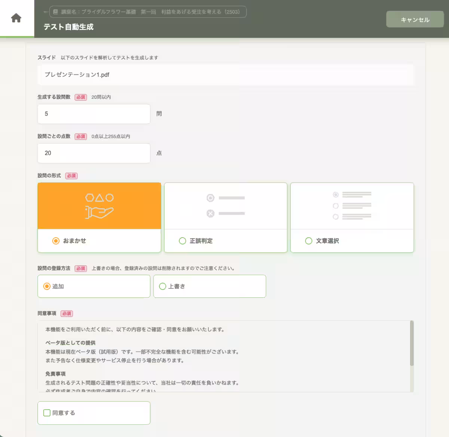Viewport: 449px width, 437px height.
Task: Click the 設問の形式 label
Action: click(x=49, y=175)
